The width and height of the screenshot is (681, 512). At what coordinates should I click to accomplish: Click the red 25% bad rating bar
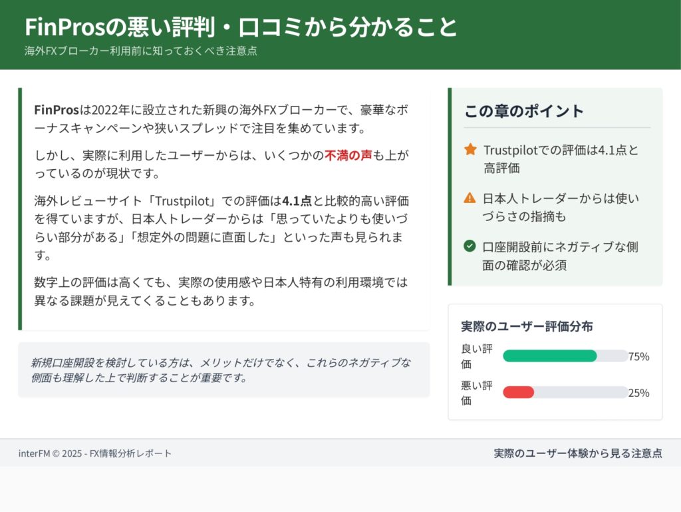pos(519,393)
